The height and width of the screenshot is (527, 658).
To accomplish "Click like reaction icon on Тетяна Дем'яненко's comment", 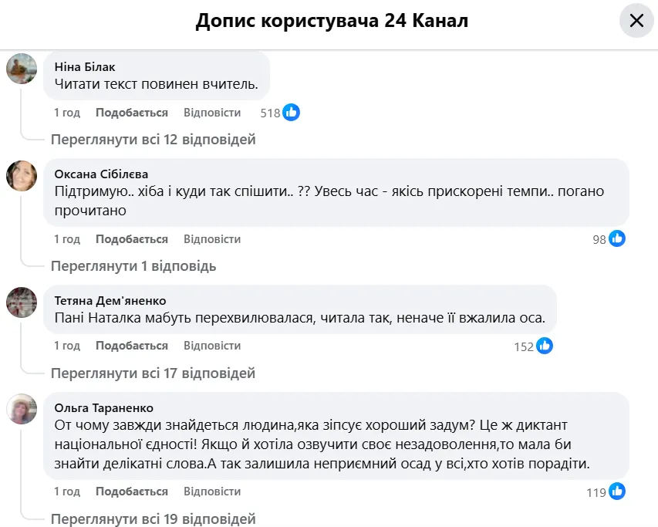I will pyautogui.click(x=545, y=346).
